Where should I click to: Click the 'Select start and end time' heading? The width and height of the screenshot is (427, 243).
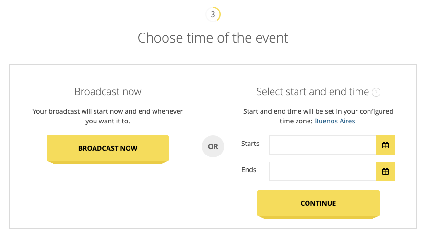coord(312,92)
